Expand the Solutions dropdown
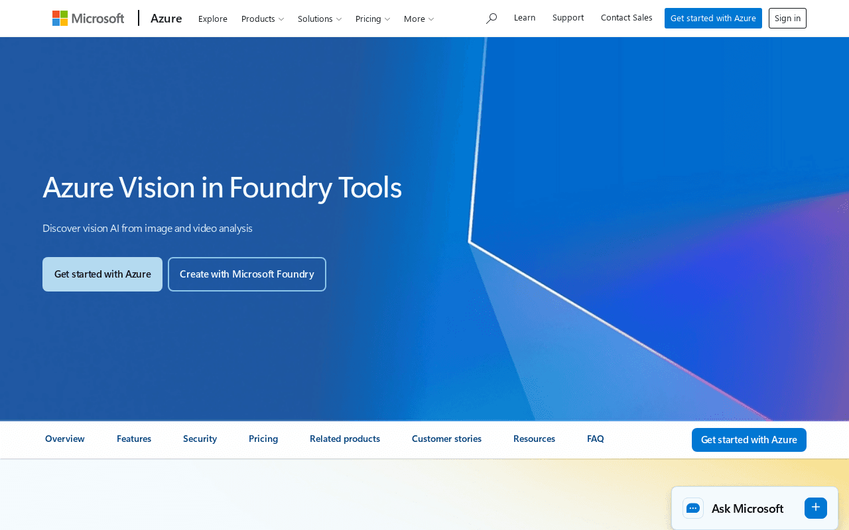849x530 pixels. (320, 19)
